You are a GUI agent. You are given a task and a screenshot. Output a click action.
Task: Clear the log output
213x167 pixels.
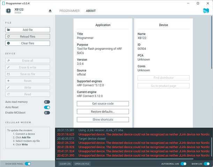65,164
